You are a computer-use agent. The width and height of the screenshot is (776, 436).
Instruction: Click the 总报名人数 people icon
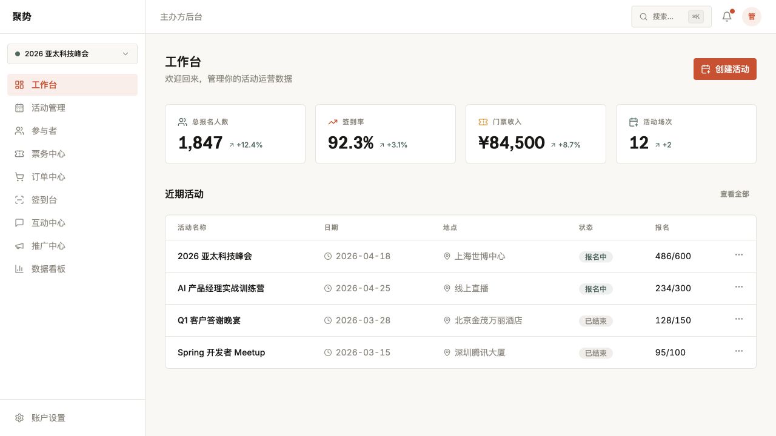(182, 122)
